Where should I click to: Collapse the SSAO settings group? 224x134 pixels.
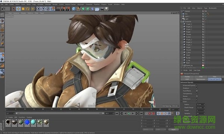click(x=181, y=102)
